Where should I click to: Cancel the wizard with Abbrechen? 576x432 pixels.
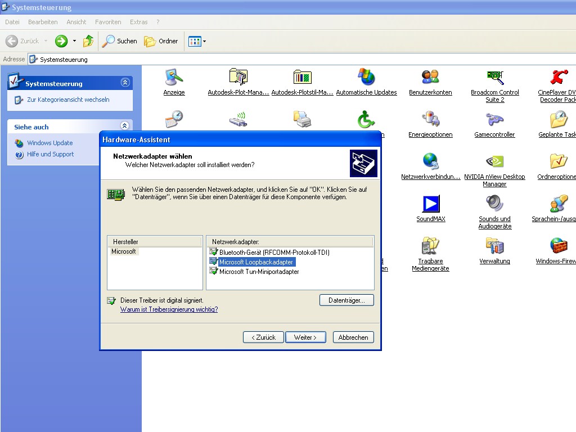click(353, 337)
